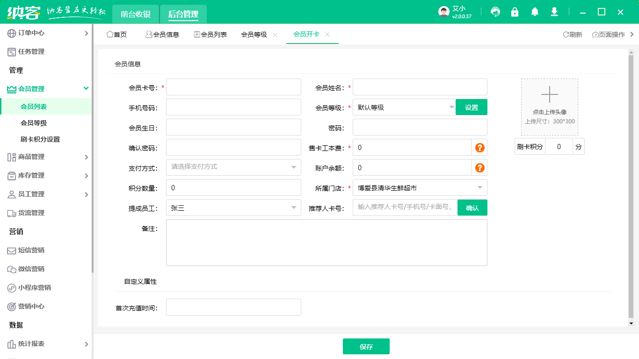Viewport: 639px width, 359px height.
Task: Click the customer service headset icon
Action: [x=495, y=12]
